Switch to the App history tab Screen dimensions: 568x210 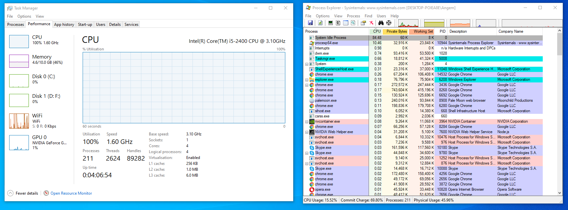[x=64, y=24]
